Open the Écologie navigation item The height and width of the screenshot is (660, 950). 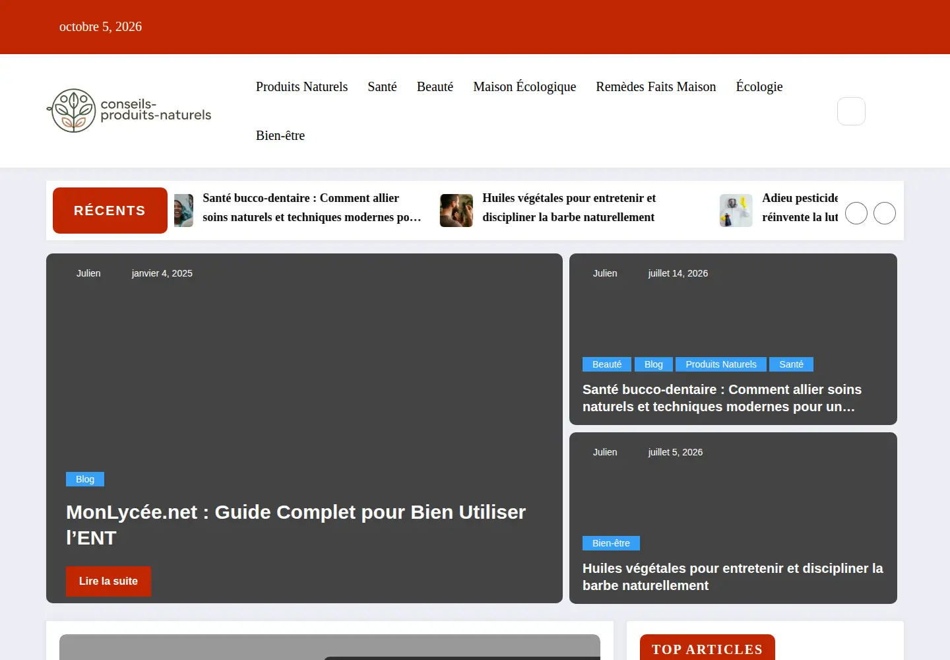tap(759, 86)
